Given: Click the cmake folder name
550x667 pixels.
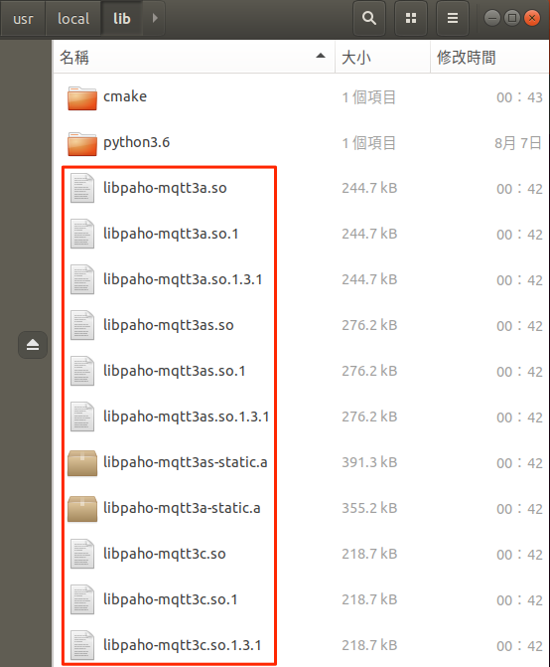Looking at the screenshot, I should pyautogui.click(x=125, y=96).
